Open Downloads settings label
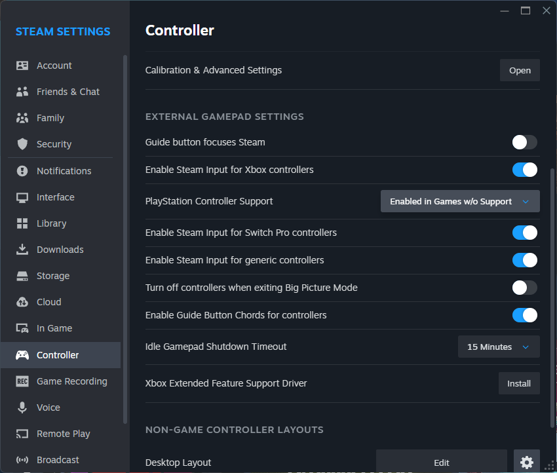 coord(60,250)
